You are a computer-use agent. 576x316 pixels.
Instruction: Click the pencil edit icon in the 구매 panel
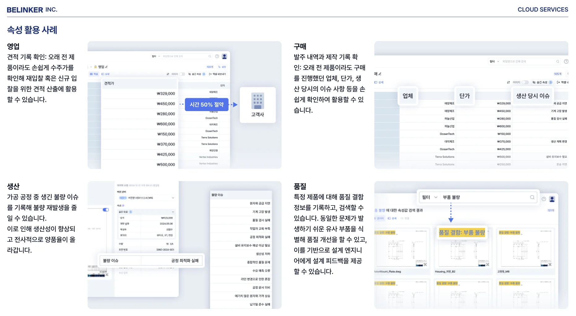[380, 74]
